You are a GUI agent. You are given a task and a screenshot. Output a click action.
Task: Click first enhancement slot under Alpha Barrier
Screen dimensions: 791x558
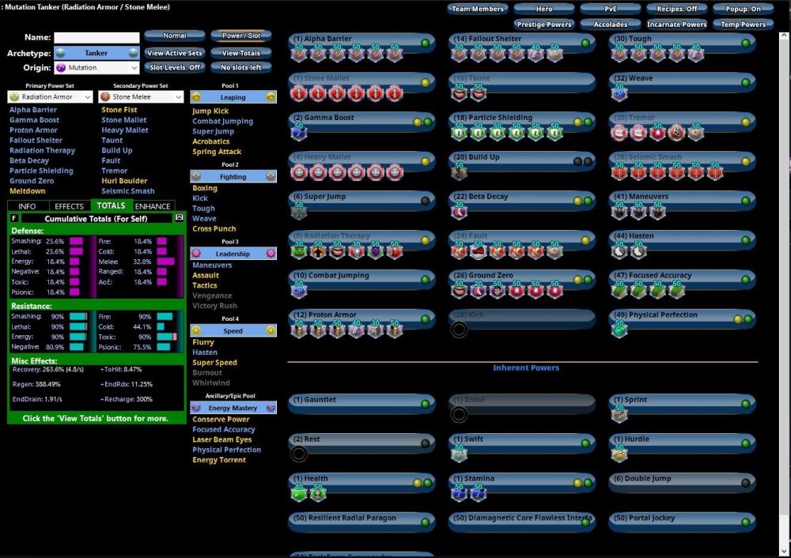(299, 54)
